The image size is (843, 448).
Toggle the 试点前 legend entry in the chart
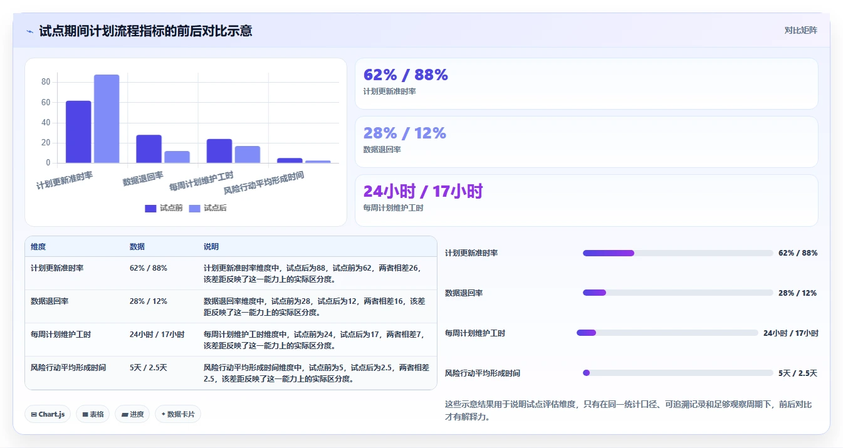[x=164, y=208]
